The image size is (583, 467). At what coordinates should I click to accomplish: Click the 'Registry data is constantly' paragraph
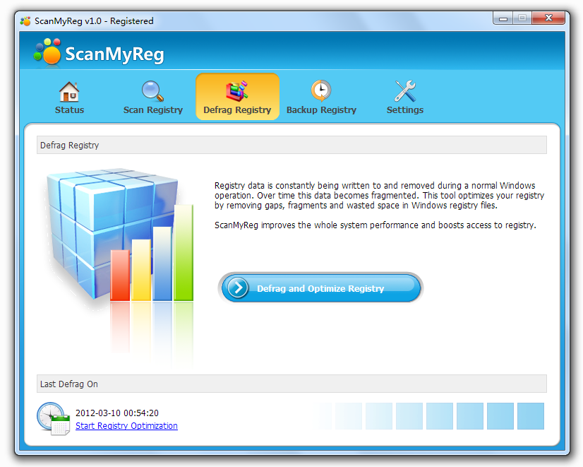pyautogui.click(x=379, y=196)
